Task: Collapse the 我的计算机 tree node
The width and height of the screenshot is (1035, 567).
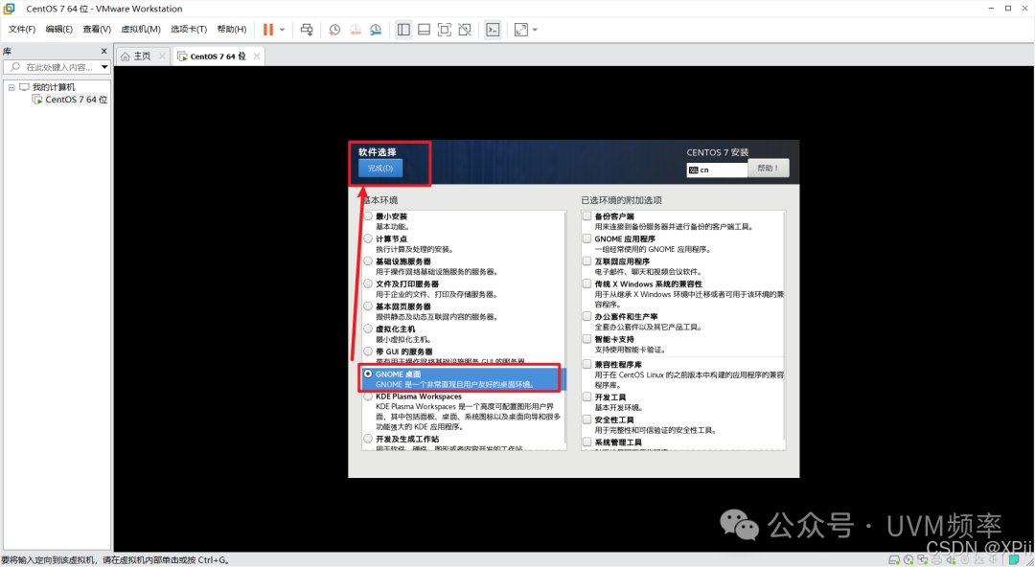Action: pos(12,86)
